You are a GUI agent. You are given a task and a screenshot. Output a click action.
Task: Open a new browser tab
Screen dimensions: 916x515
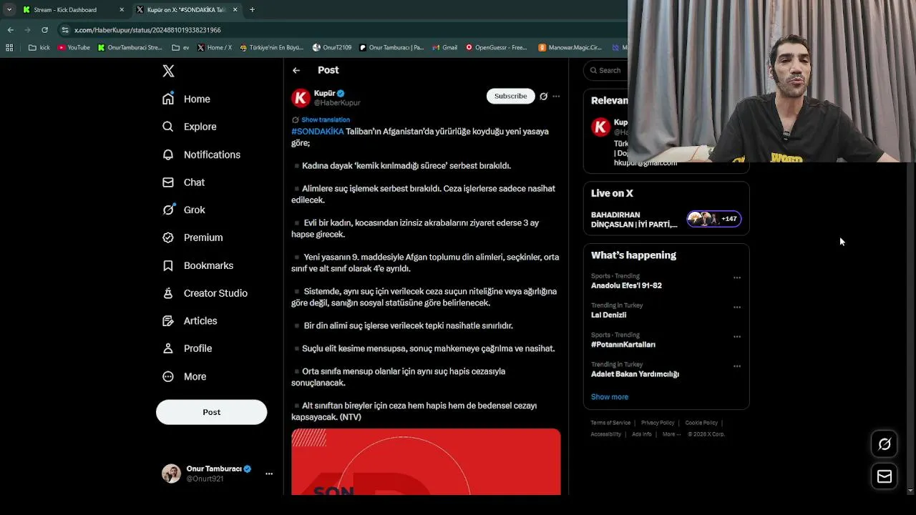tap(252, 10)
